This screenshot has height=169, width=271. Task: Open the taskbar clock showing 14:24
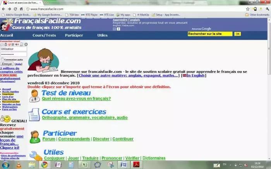(x=257, y=165)
